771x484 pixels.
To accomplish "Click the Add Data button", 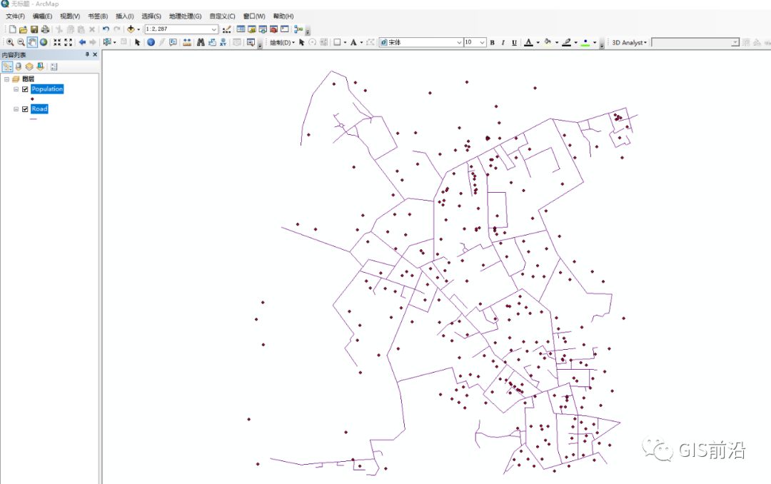I will point(131,29).
